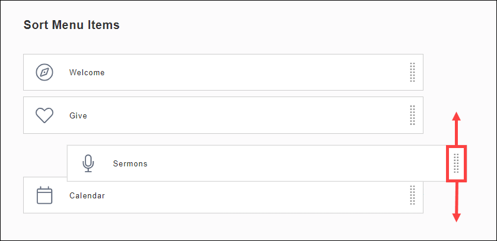
Task: Click blank middle area of Sermons row
Action: 285,163
